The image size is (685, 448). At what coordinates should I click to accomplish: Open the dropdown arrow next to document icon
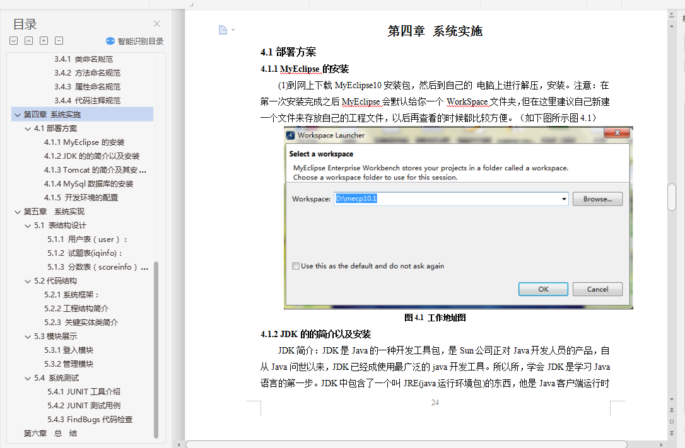(233, 30)
